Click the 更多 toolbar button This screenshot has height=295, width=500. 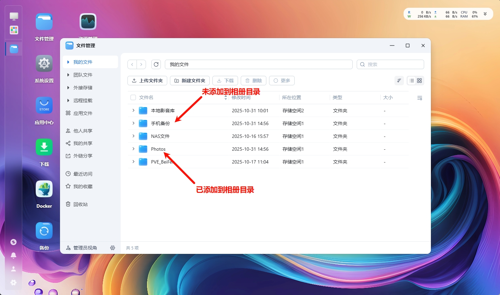(x=282, y=81)
